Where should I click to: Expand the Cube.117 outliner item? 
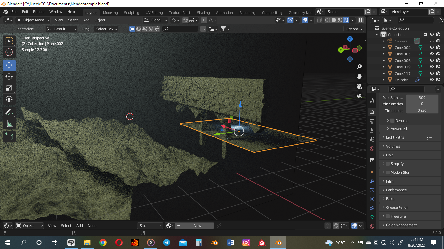point(384,74)
